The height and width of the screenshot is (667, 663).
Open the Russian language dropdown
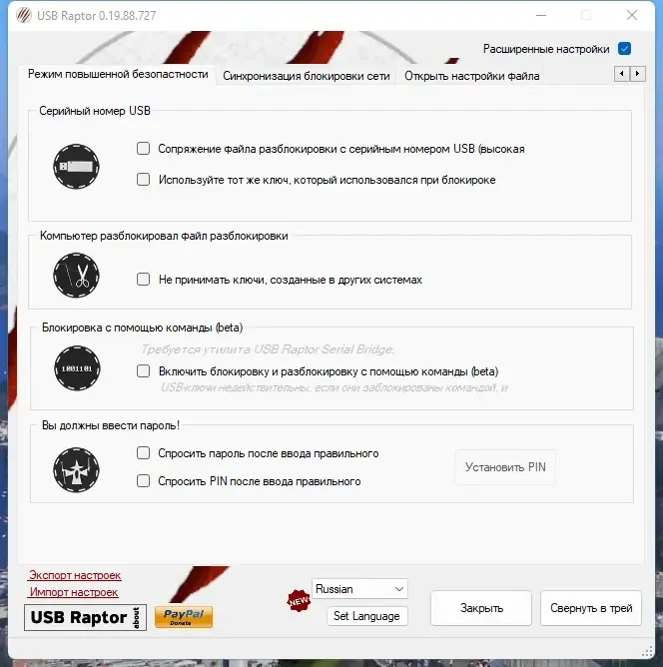[359, 589]
